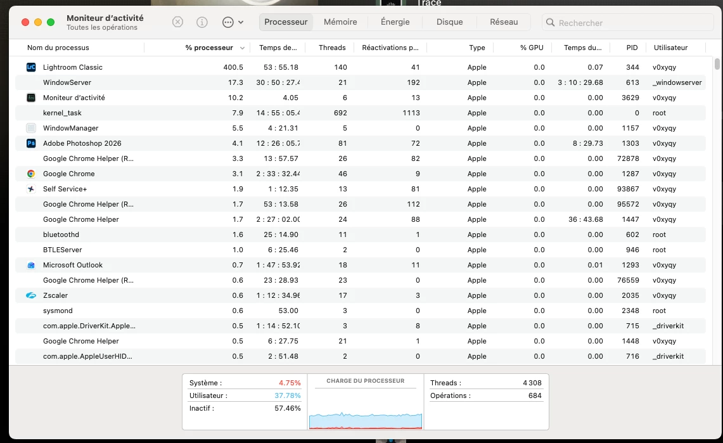This screenshot has height=443, width=723.
Task: Switch to the Mémoire tab
Action: tap(340, 22)
